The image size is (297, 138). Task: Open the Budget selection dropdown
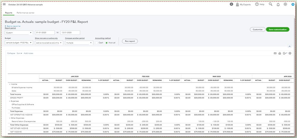click(18, 43)
